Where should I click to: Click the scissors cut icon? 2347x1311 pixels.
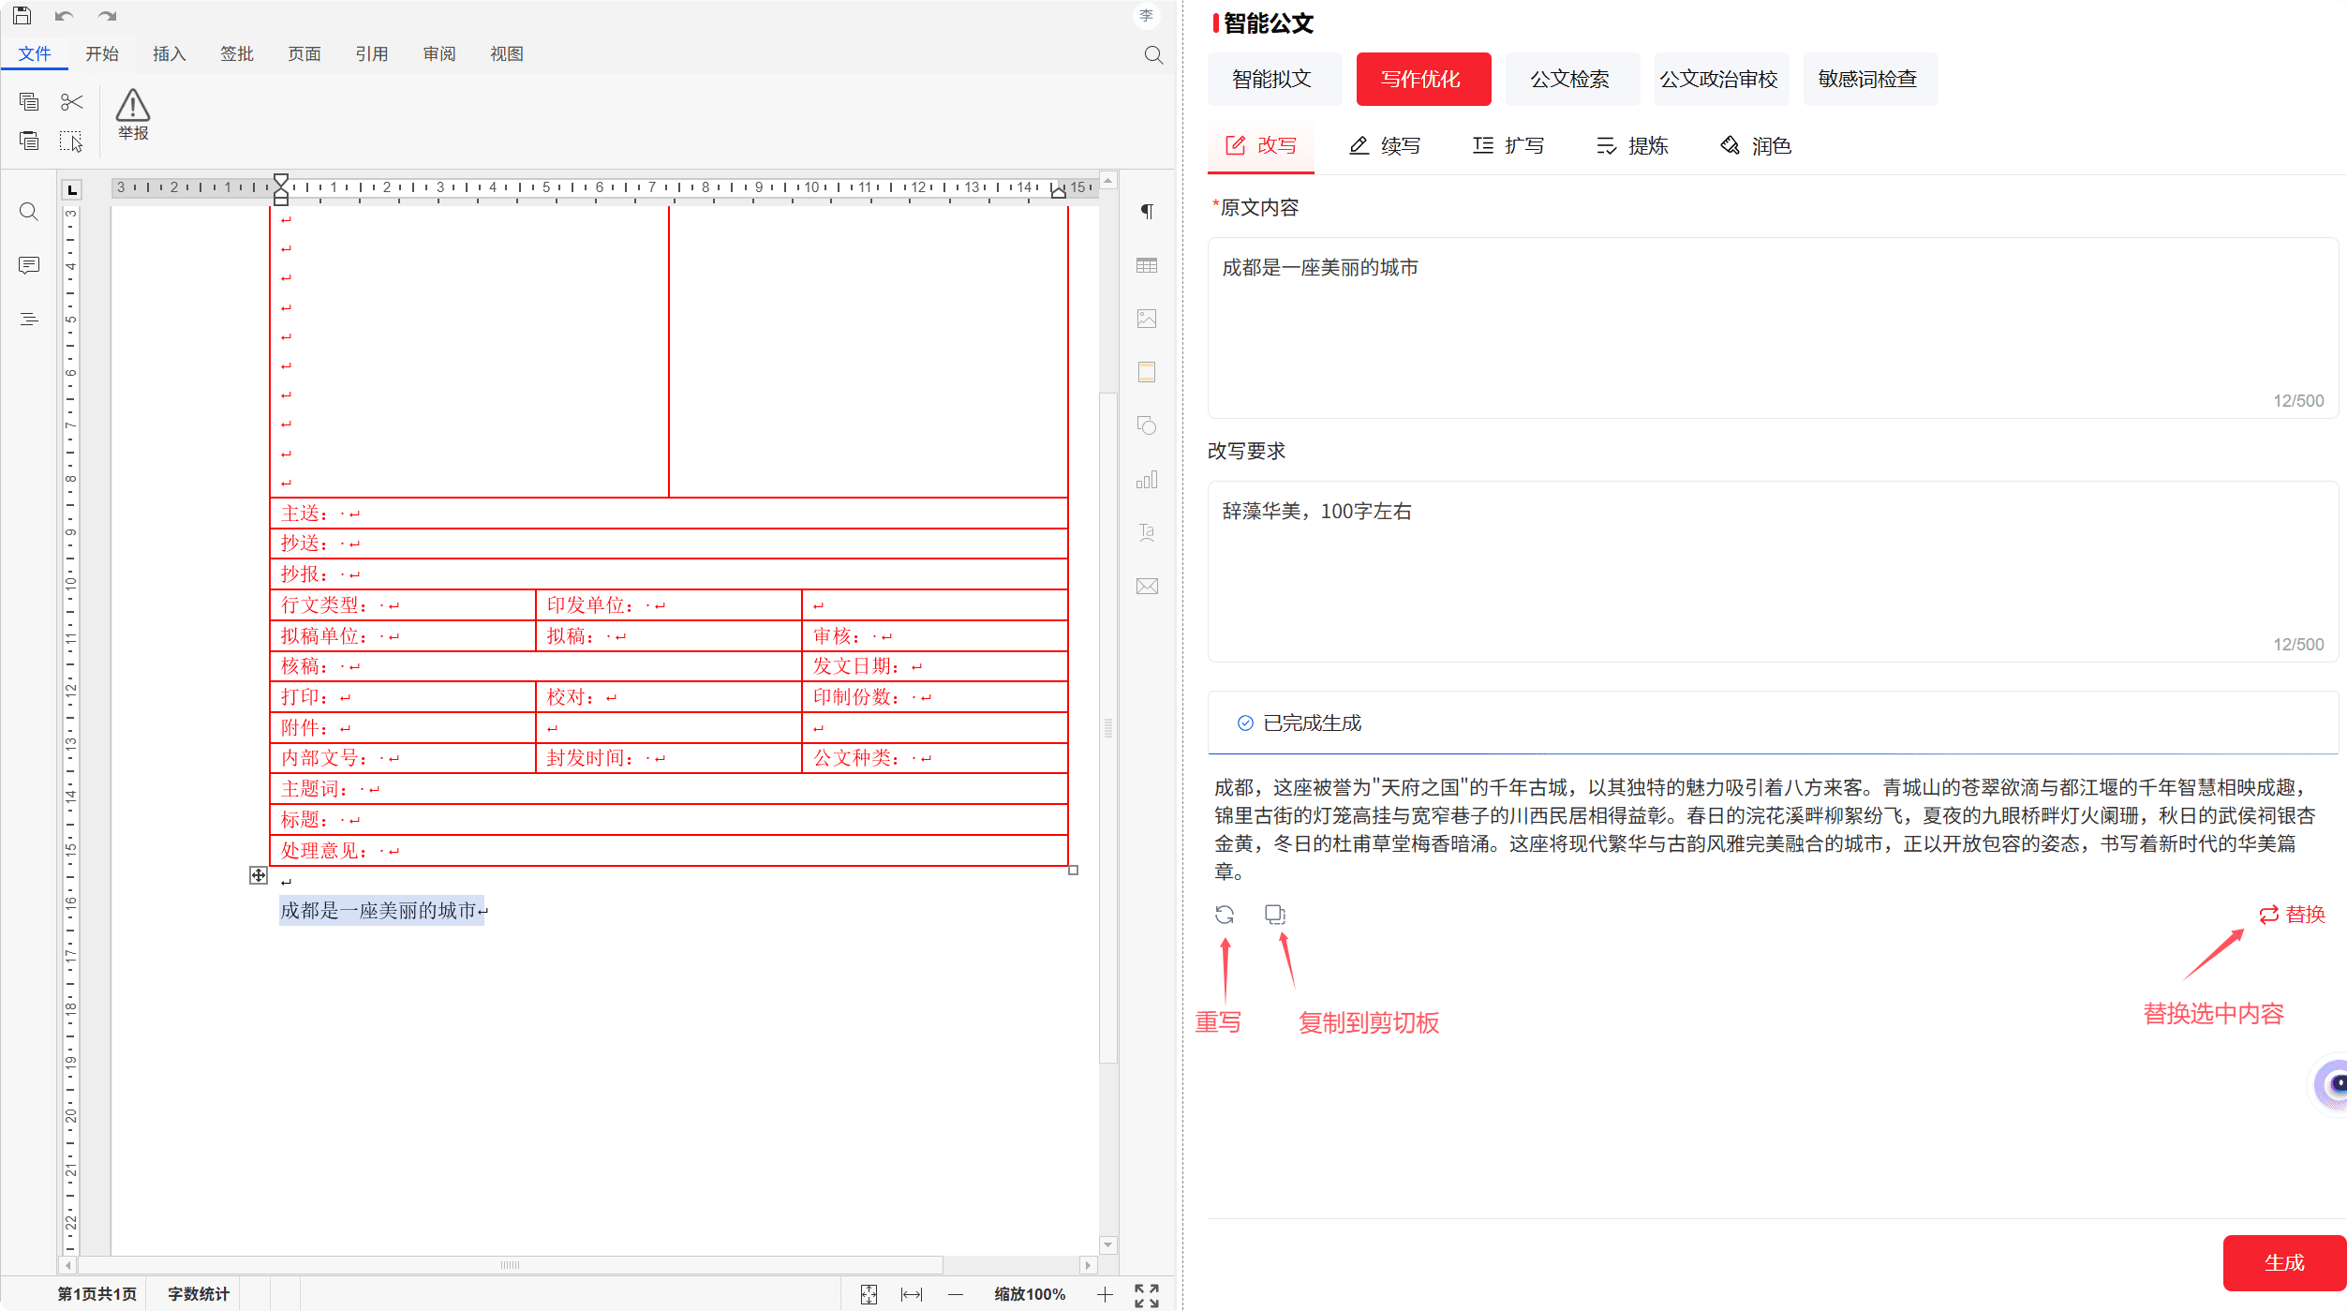click(x=71, y=101)
